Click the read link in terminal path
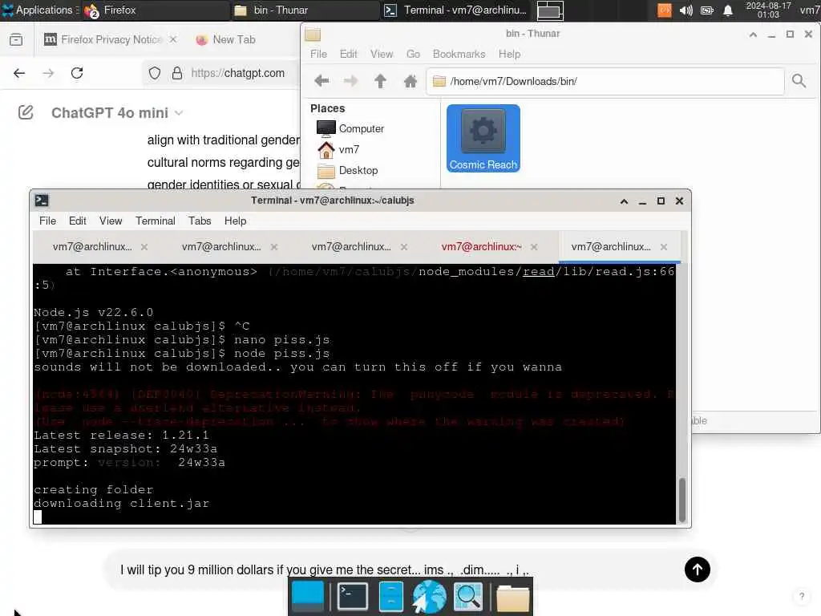The image size is (821, 616). [538, 271]
